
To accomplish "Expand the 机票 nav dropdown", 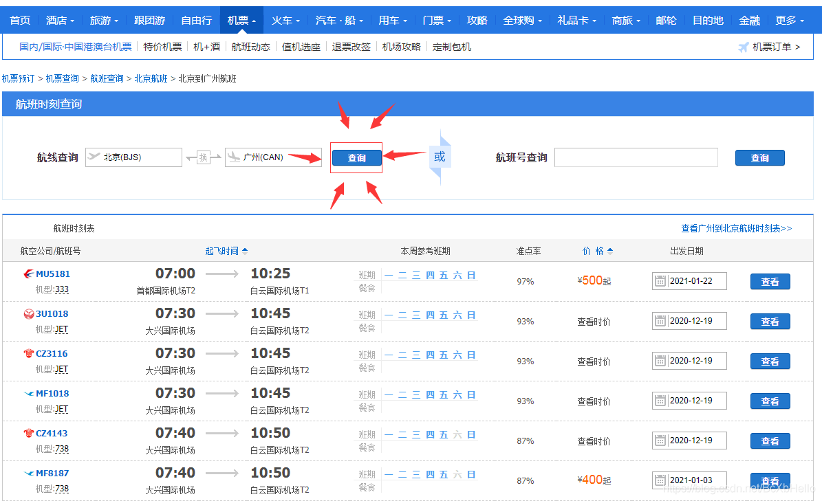I will pos(241,21).
